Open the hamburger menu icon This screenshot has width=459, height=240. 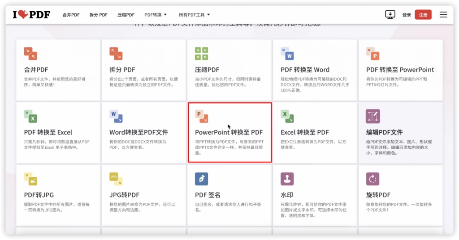point(443,15)
